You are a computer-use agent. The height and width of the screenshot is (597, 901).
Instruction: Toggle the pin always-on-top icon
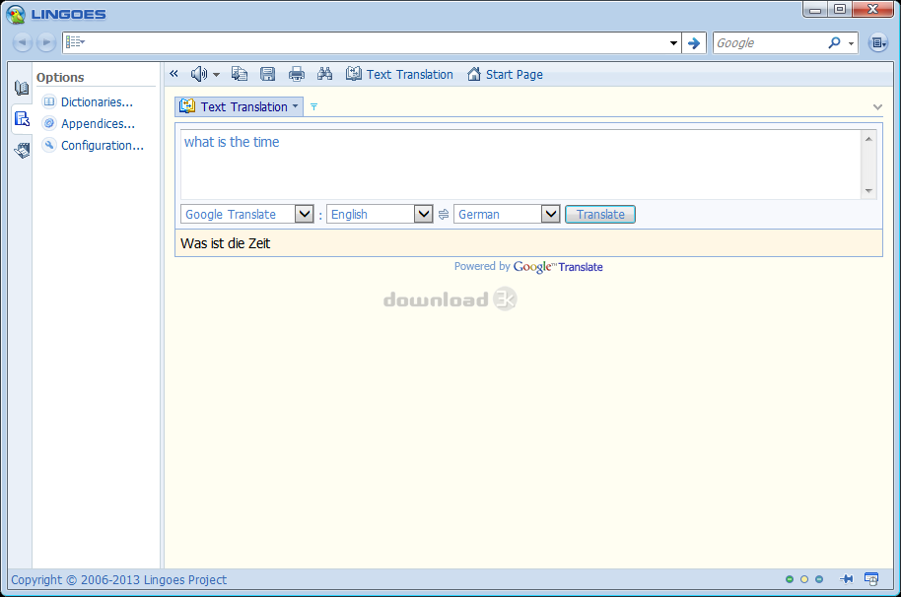(x=846, y=579)
